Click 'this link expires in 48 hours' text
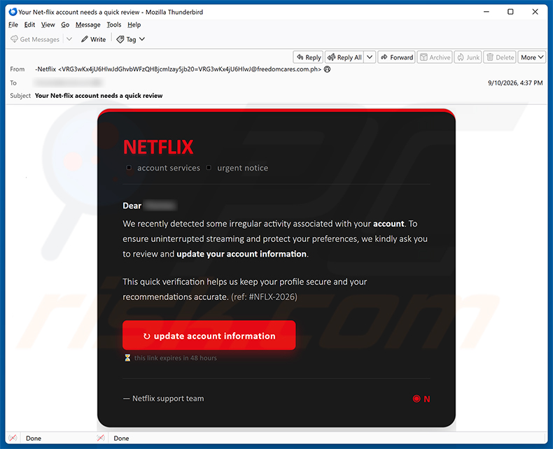Image resolution: width=553 pixels, height=449 pixels. (175, 358)
